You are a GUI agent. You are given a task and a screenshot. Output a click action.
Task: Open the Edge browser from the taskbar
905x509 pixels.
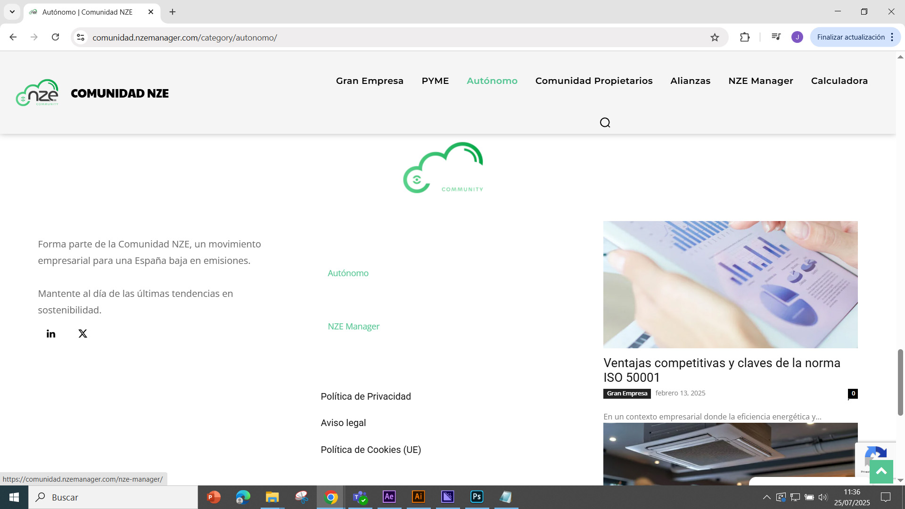[243, 497]
